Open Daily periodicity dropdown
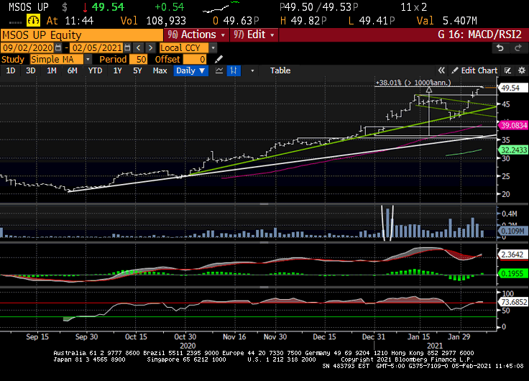This screenshot has width=529, height=381. (190, 70)
